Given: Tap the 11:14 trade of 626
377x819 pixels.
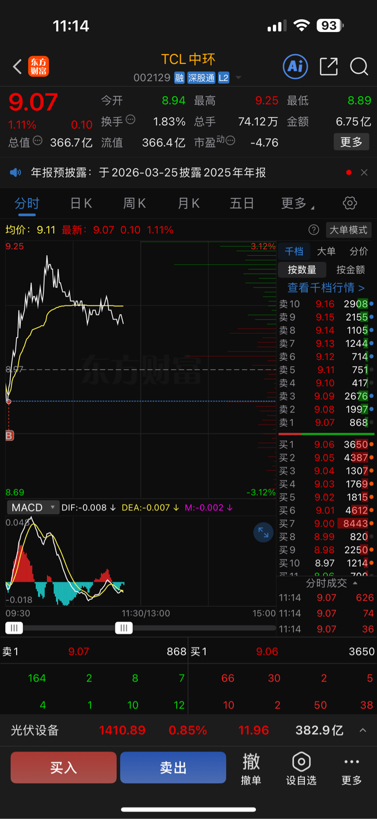Looking at the screenshot, I should [326, 598].
